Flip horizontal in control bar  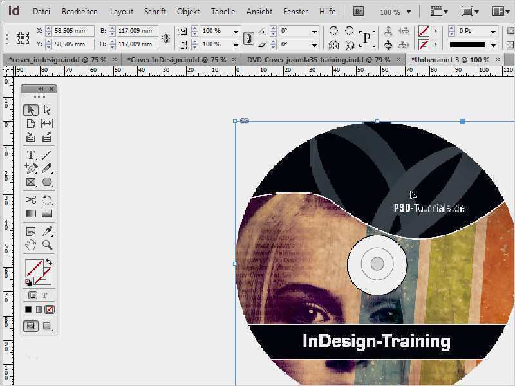[x=333, y=44]
